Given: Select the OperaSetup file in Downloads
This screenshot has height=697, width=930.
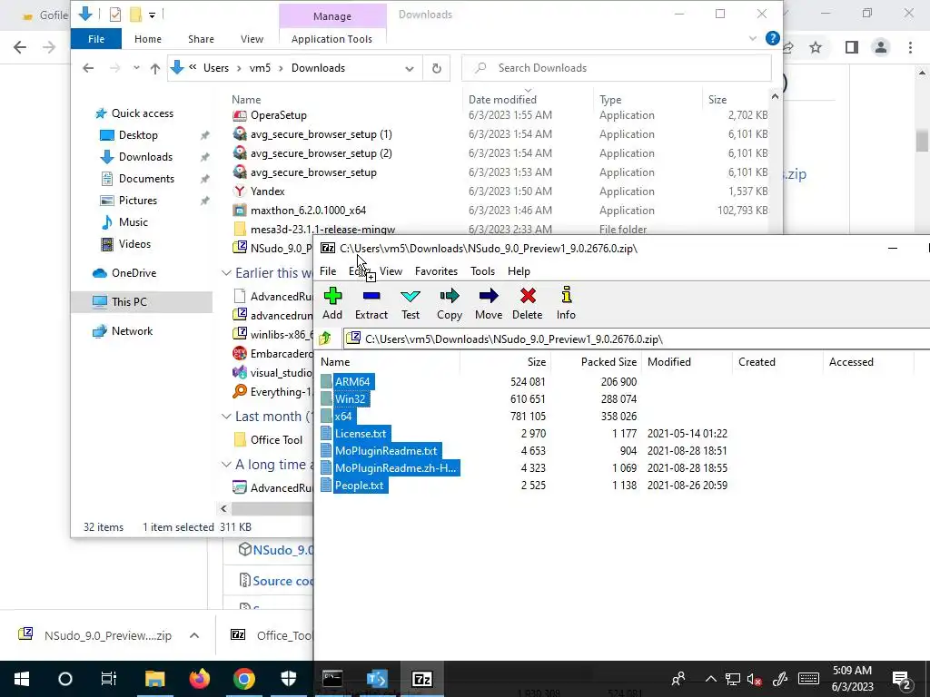Looking at the screenshot, I should click(x=279, y=115).
